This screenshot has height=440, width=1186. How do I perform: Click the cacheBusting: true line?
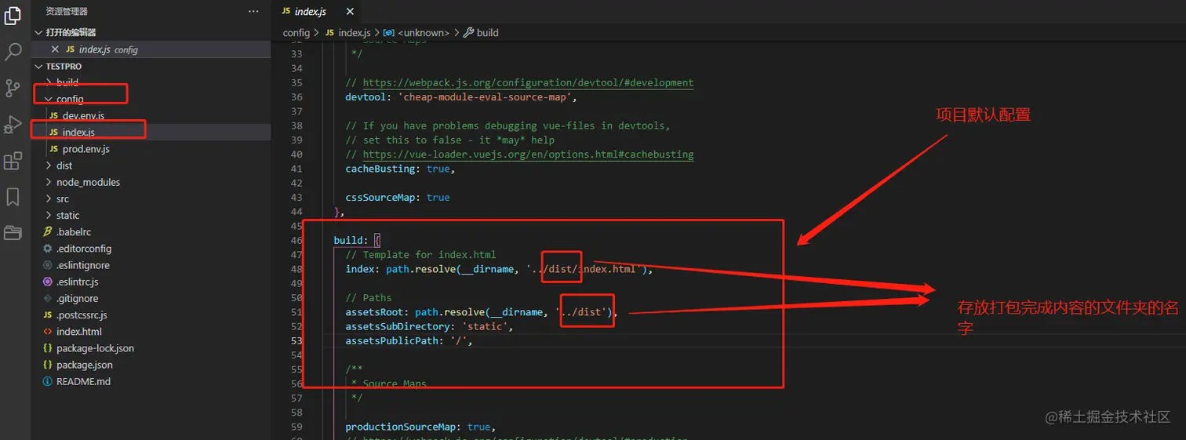coord(400,169)
